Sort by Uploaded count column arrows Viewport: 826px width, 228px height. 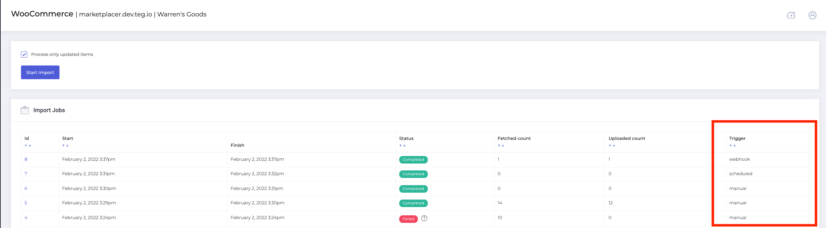(612, 146)
